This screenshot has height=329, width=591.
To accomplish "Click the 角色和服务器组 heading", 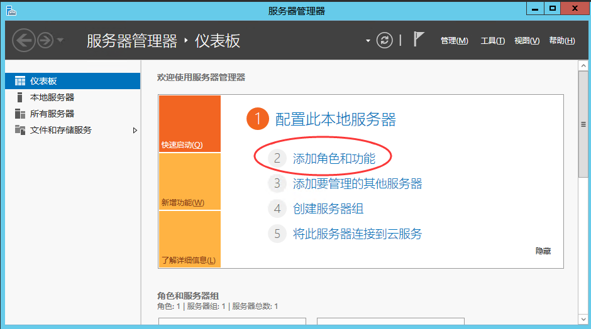I will click(188, 296).
